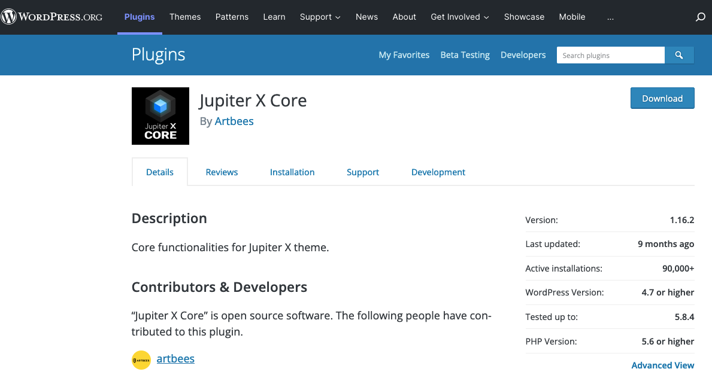The height and width of the screenshot is (384, 712).
Task: Go to Themes in top navigation
Action: tap(185, 17)
